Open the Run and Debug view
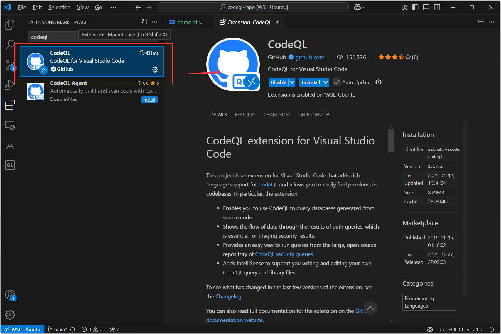501x334 pixels. [x=10, y=85]
